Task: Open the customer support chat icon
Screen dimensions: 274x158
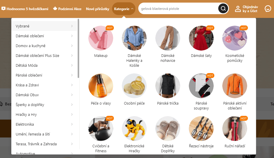Action: [268, 9]
